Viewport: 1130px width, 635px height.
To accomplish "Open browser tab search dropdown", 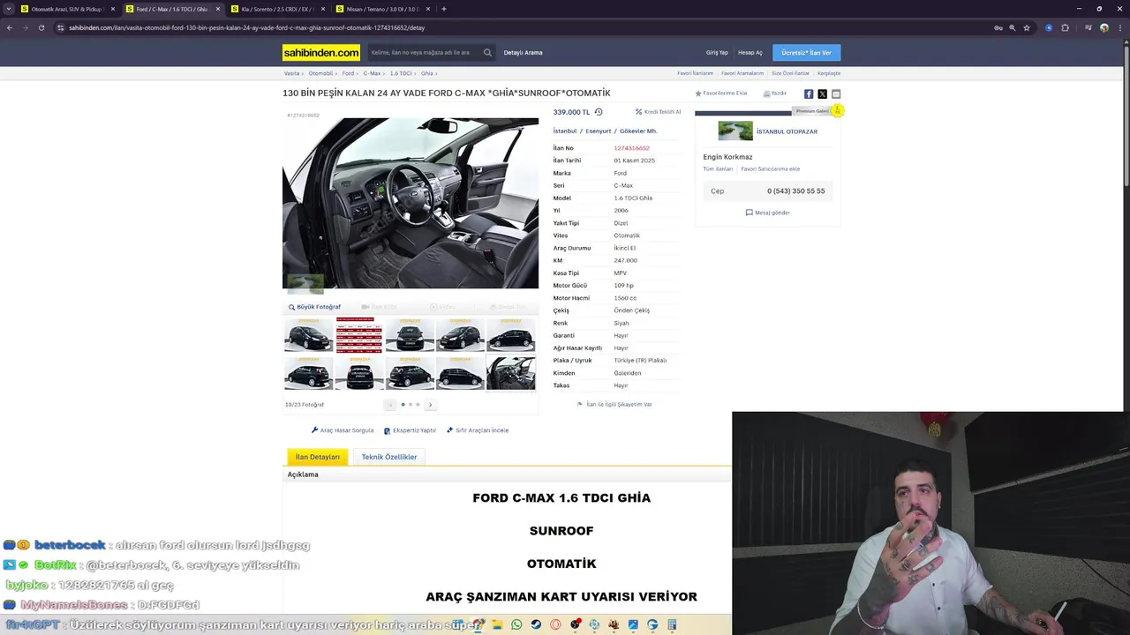I will coord(9,9).
